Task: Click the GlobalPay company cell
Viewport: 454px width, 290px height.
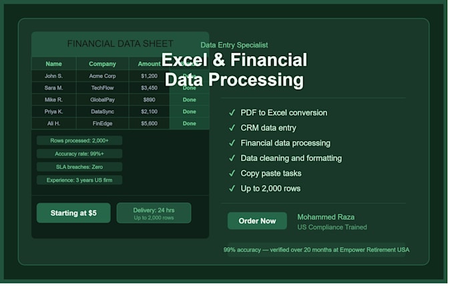Action: (103, 101)
